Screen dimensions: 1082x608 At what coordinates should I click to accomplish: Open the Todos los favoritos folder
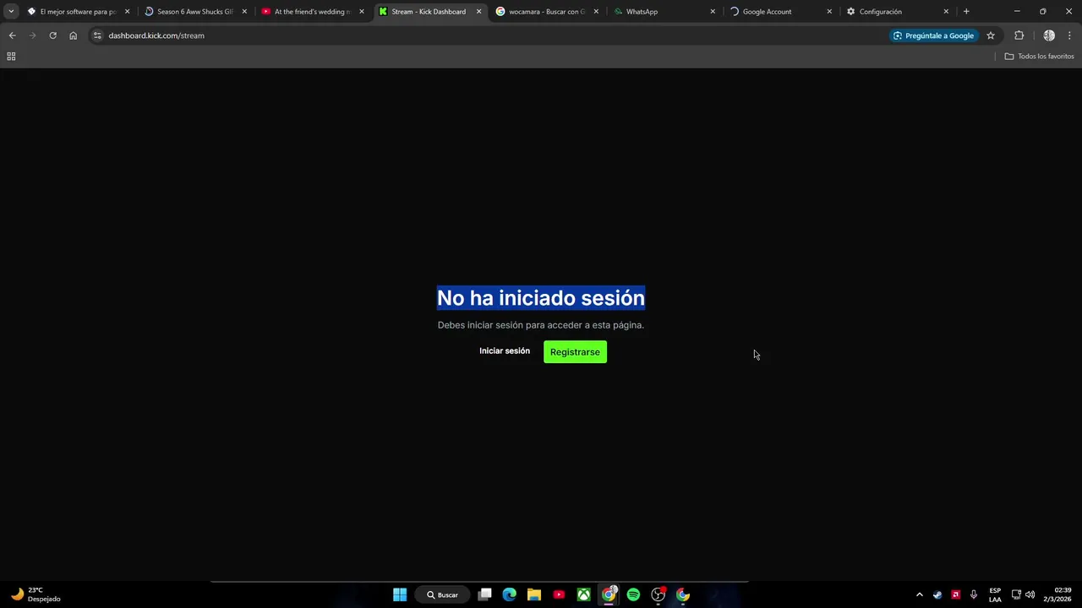(x=1039, y=57)
